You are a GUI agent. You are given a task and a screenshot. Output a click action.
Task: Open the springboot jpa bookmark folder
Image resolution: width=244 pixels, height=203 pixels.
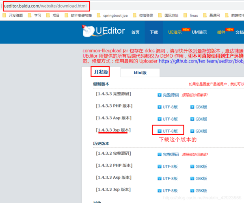tap(112, 15)
